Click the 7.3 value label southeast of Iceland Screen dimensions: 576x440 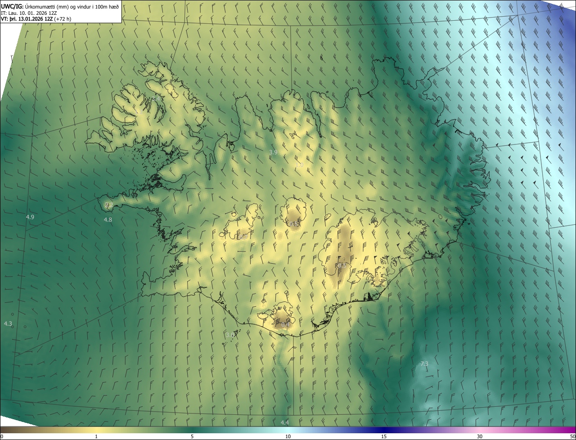424,364
